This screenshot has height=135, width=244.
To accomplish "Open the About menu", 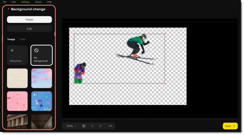I will 38,2.
